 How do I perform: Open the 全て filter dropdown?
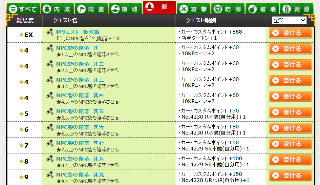289,20
